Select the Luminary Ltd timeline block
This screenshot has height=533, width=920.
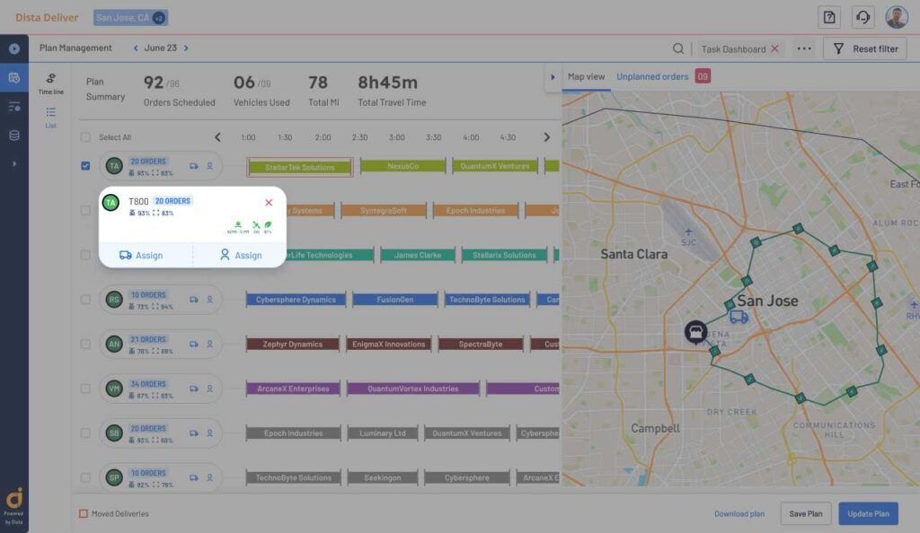383,433
